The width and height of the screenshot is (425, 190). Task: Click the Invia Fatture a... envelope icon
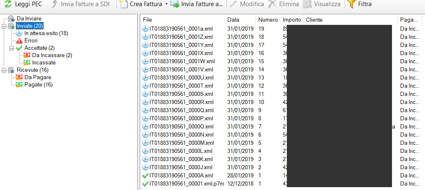click(x=175, y=4)
